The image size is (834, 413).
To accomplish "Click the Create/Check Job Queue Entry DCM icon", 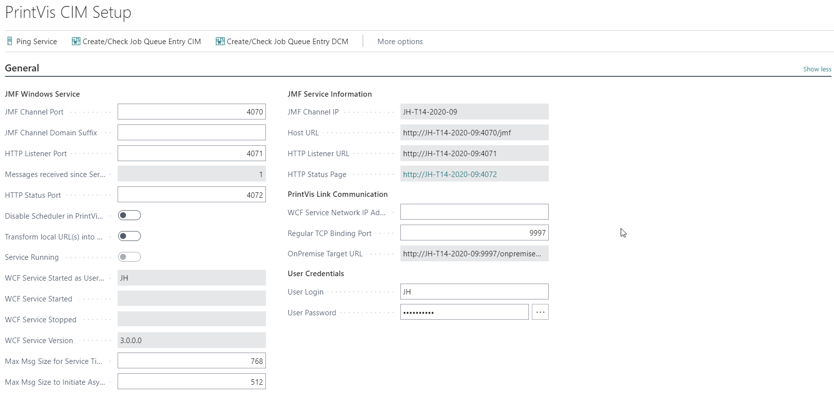I will (220, 41).
